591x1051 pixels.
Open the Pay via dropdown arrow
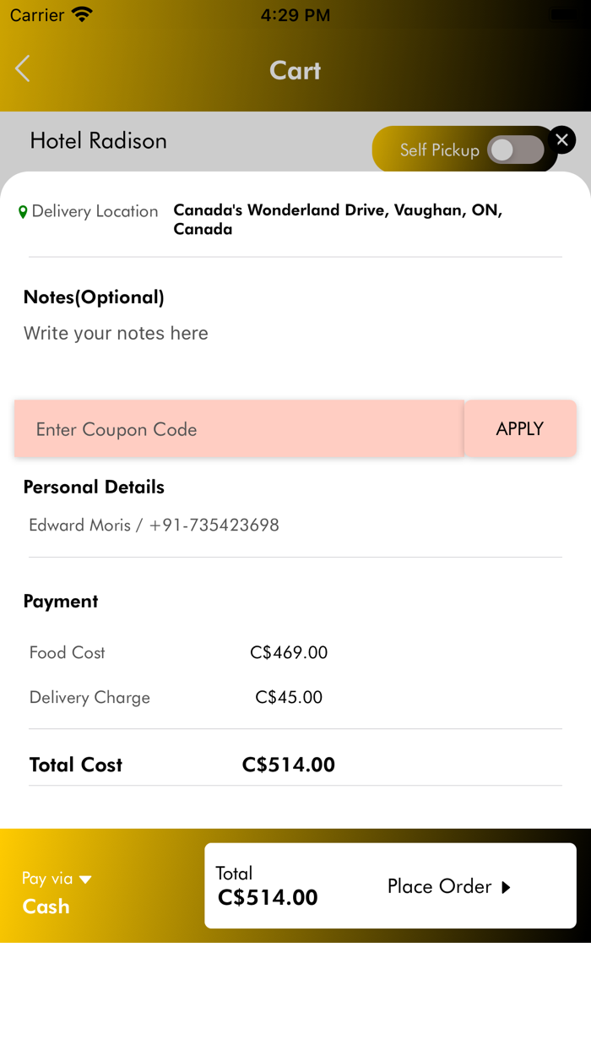[x=85, y=879]
